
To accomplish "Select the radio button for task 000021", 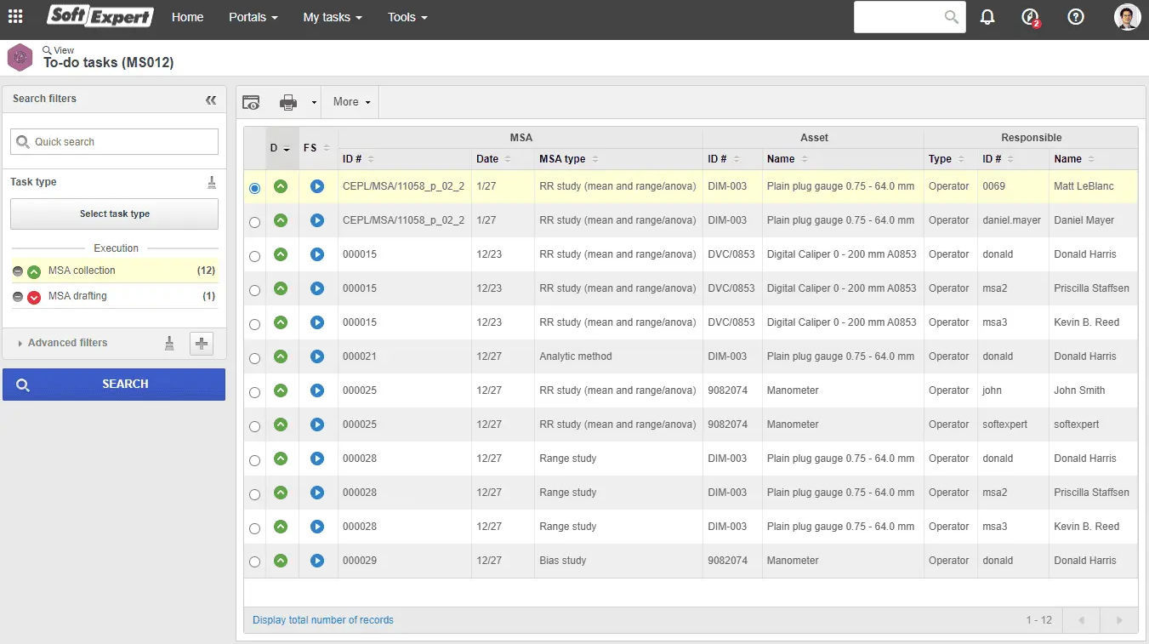I will pos(254,358).
